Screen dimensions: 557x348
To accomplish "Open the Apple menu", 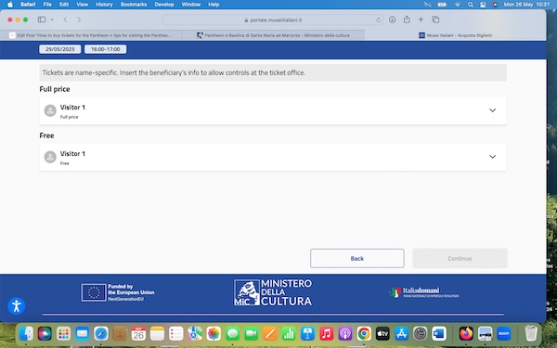I will [10, 5].
